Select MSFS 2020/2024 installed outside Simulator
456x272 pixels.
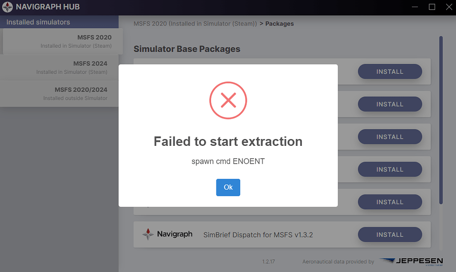click(x=59, y=93)
